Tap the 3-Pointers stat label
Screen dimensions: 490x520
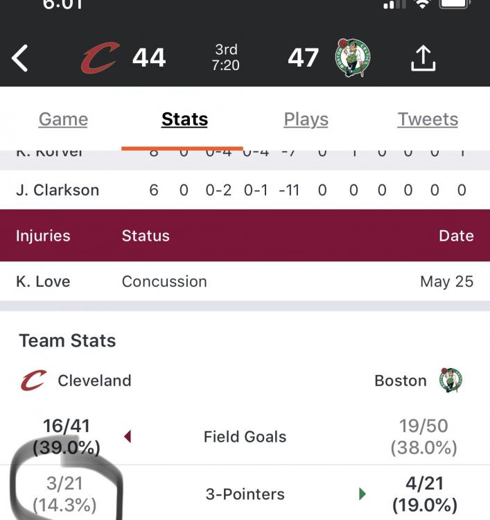(x=245, y=494)
